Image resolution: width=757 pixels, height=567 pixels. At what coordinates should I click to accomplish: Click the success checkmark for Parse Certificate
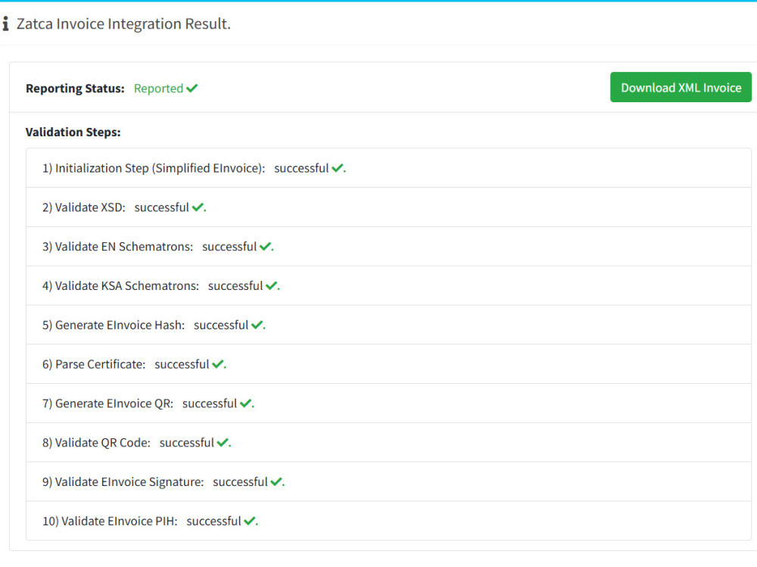pyautogui.click(x=219, y=364)
